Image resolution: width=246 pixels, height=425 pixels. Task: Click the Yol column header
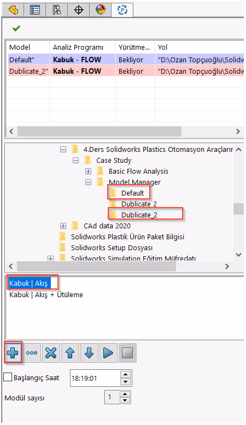(x=200, y=47)
